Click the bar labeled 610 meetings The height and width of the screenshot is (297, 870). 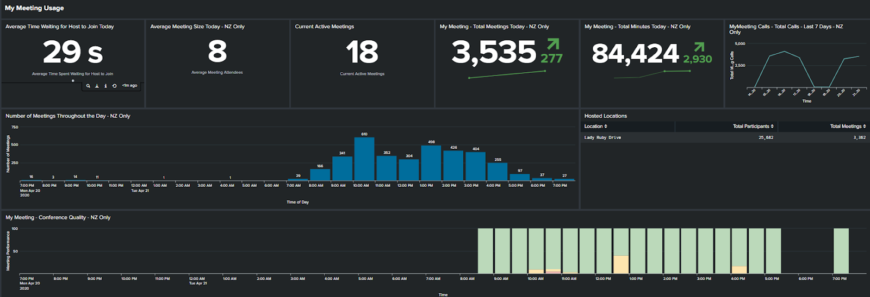pyautogui.click(x=364, y=159)
